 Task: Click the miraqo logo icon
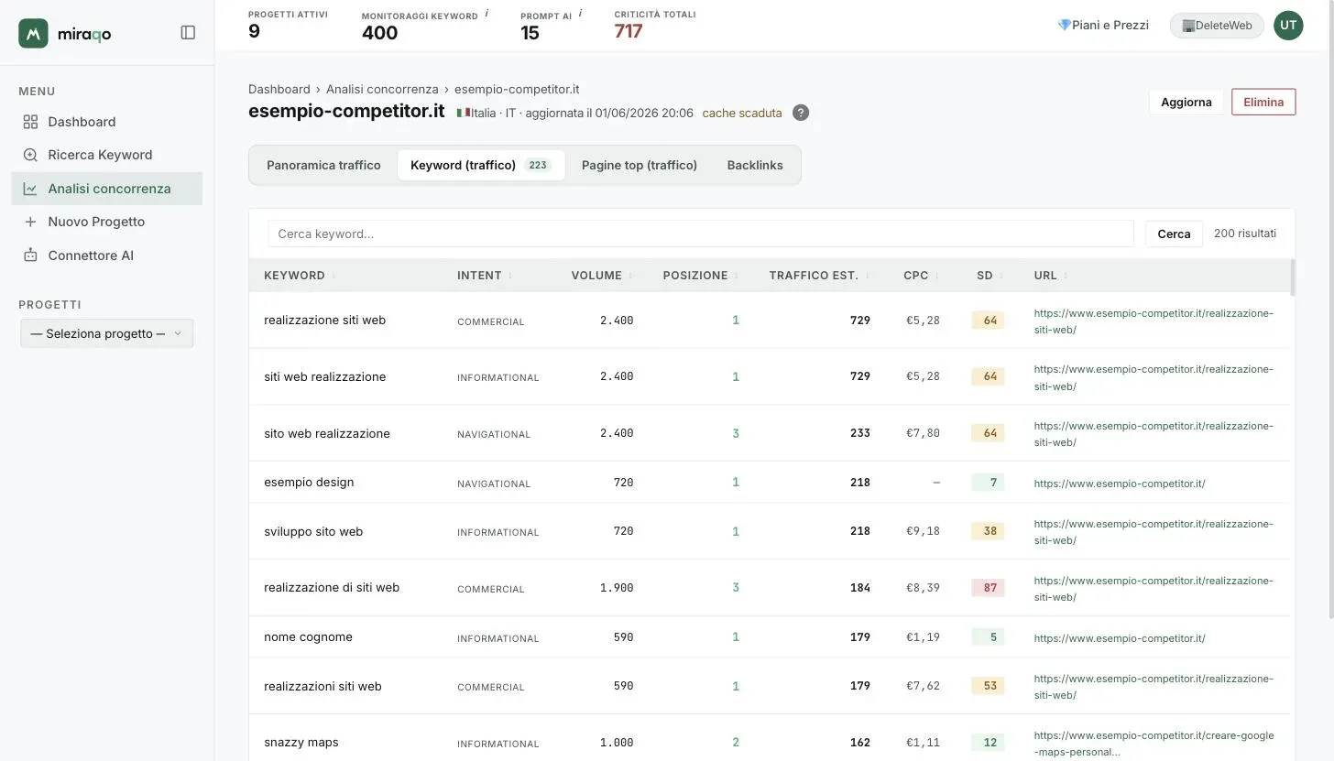tap(33, 33)
